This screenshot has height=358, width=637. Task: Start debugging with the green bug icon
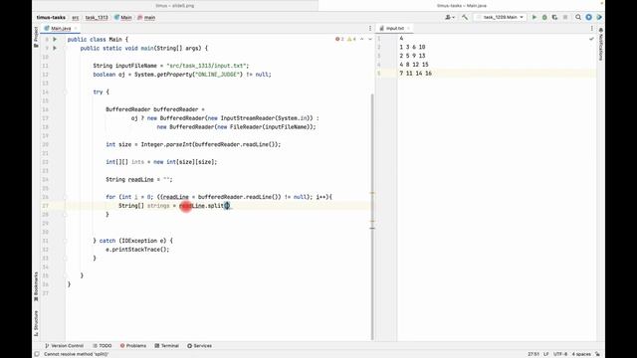pyautogui.click(x=544, y=18)
